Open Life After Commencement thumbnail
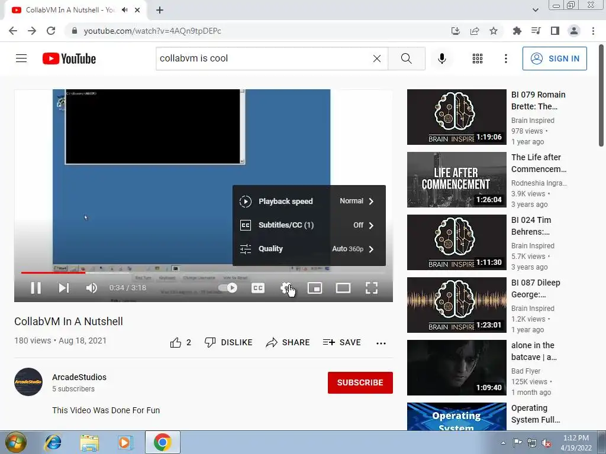 point(456,180)
